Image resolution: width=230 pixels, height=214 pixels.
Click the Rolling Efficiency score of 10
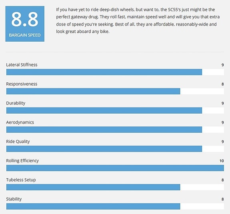pyautogui.click(x=222, y=161)
